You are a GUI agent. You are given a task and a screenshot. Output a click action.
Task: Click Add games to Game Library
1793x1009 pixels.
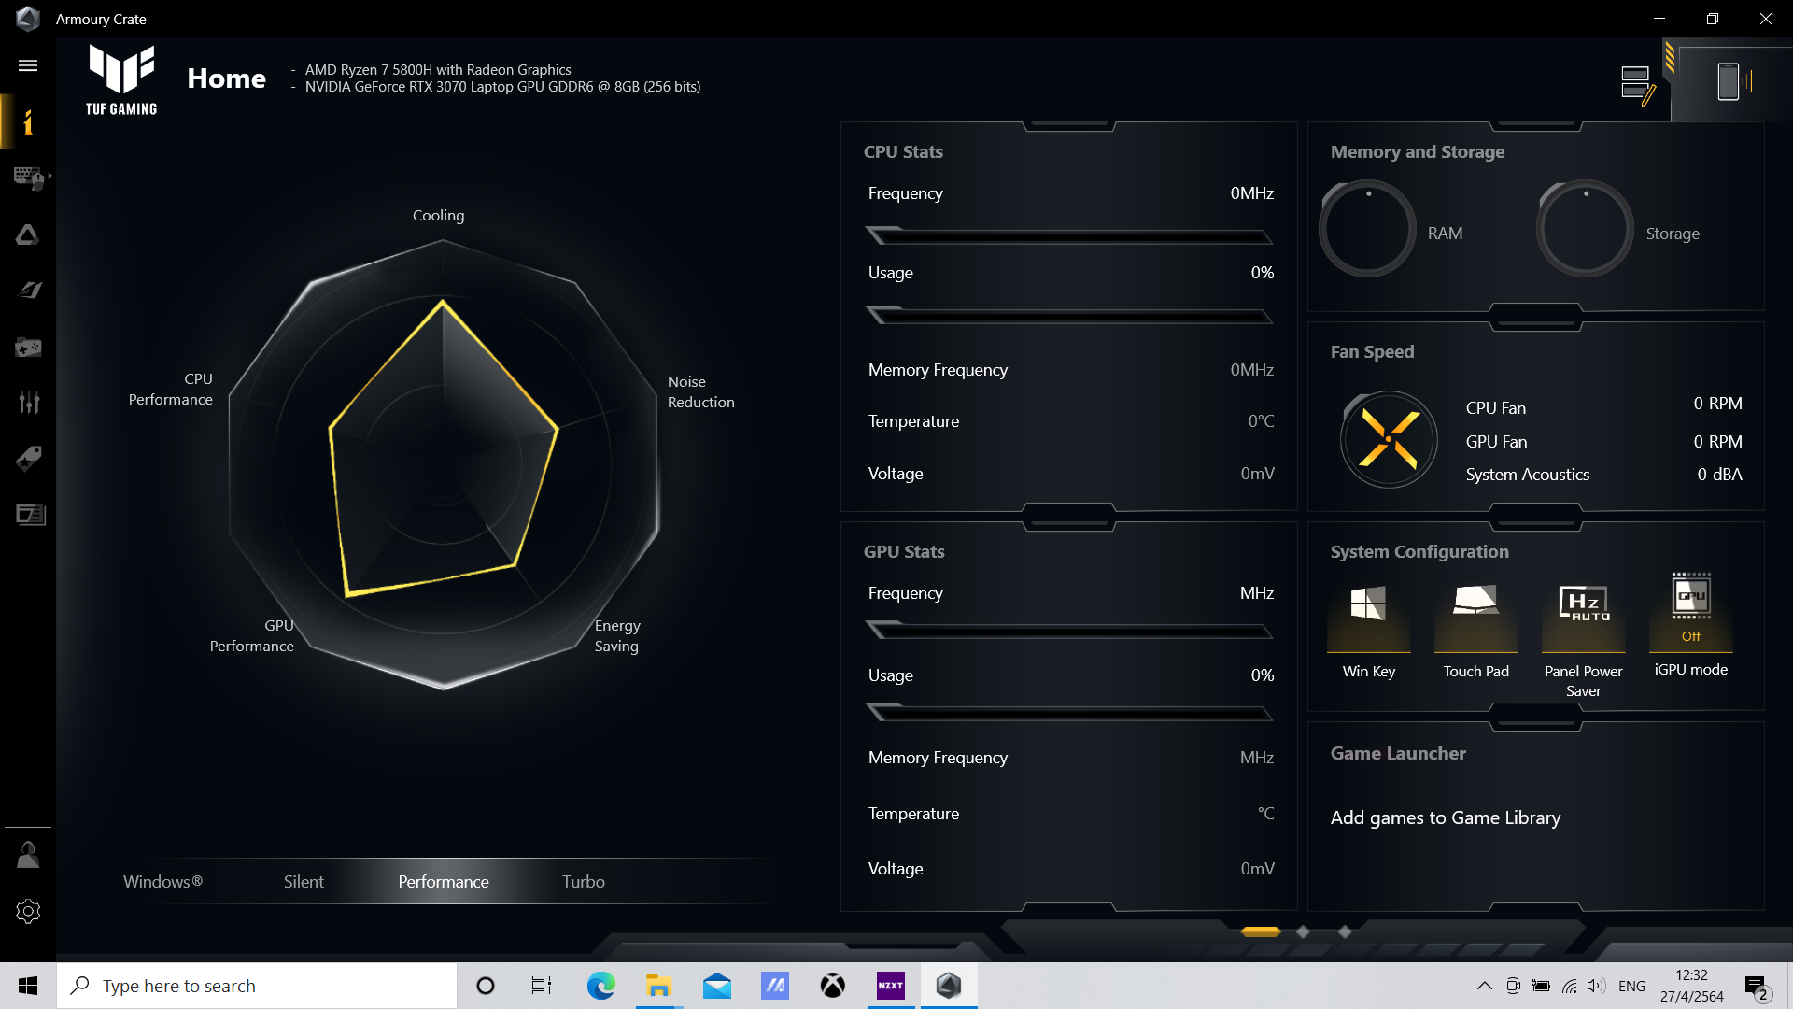point(1445,817)
